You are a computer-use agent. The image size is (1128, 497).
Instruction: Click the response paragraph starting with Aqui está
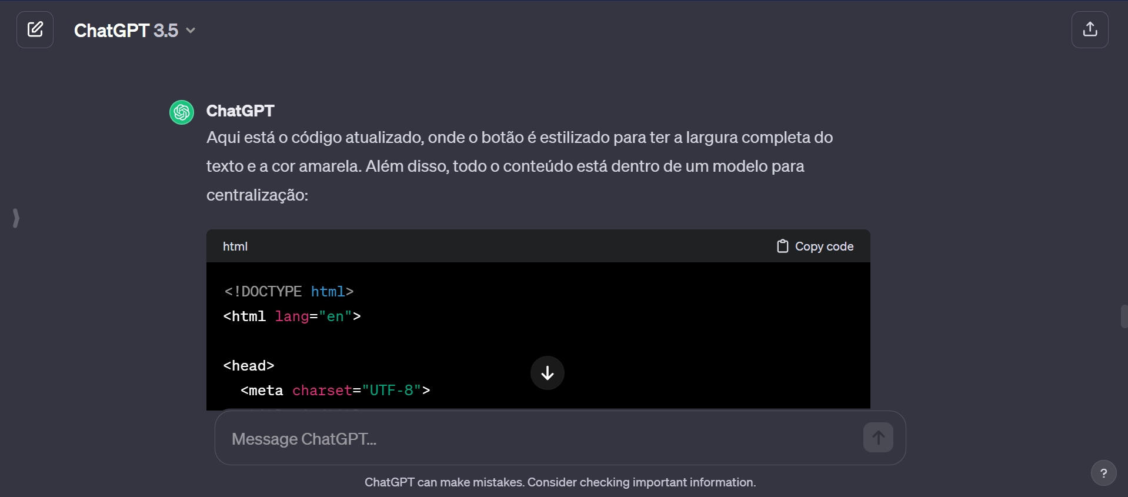coord(519,166)
